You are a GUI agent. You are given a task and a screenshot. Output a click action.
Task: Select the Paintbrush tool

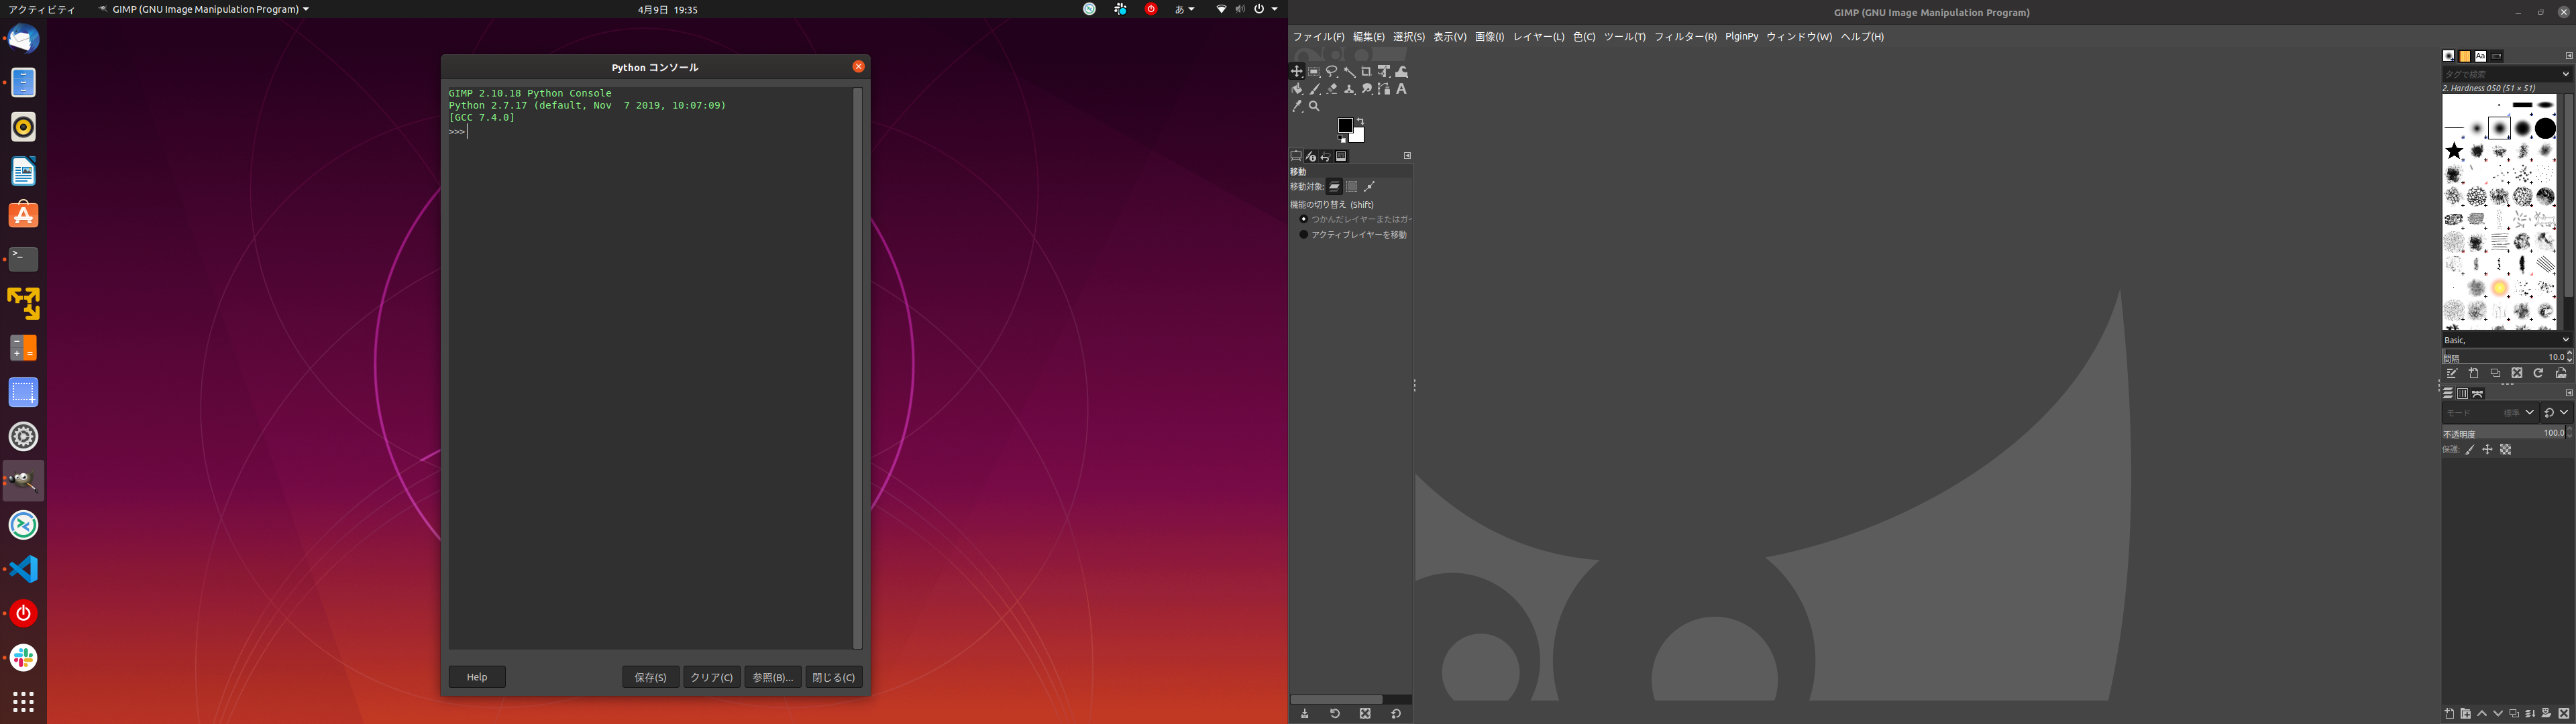point(1314,89)
